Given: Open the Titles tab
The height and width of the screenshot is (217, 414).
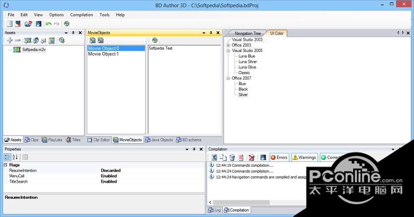Looking at the screenshot, I should click(73, 140).
